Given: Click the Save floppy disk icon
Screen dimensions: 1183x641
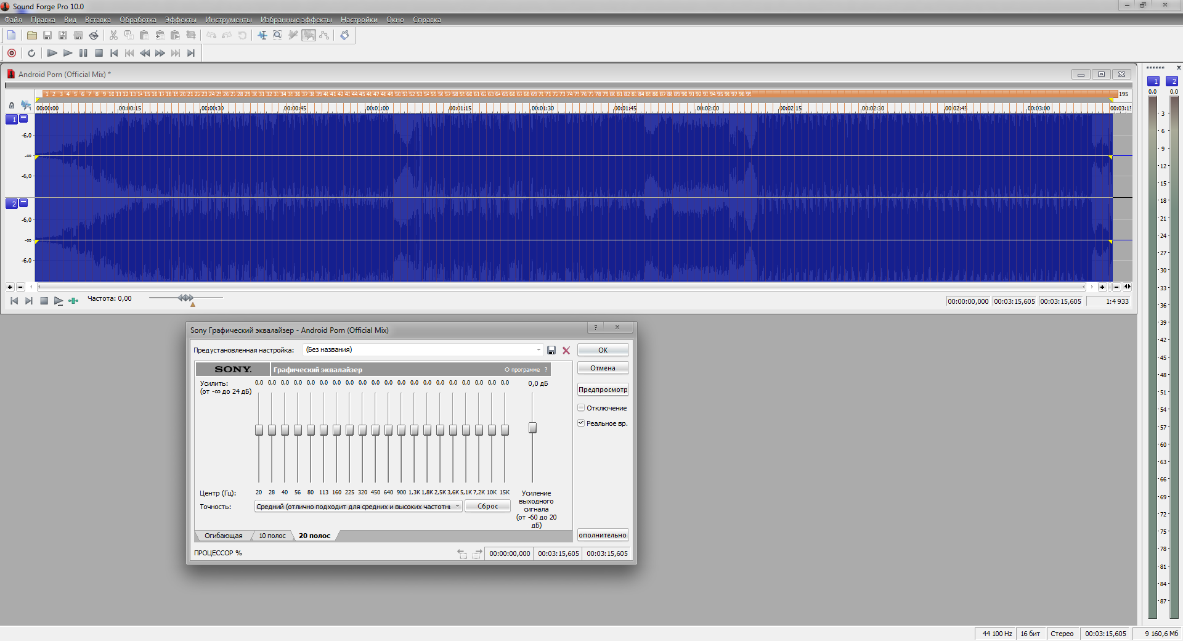Looking at the screenshot, I should point(47,35).
